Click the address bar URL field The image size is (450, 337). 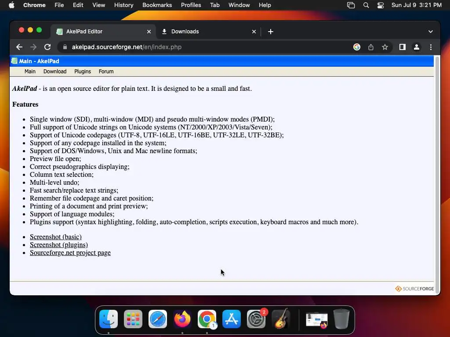[x=207, y=47]
